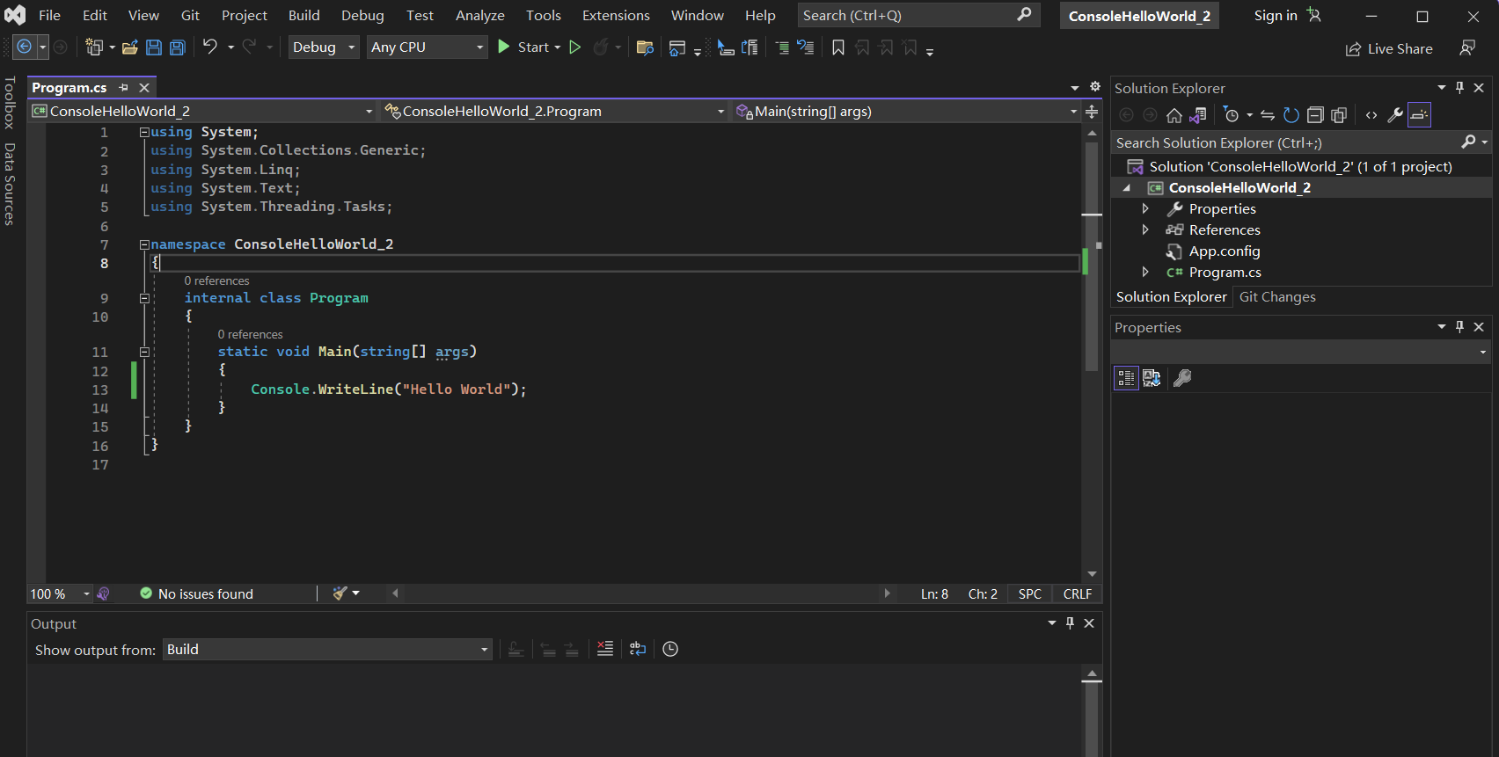1499x757 pixels.
Task: Toggle Preview Selected Items button
Action: (1419, 115)
